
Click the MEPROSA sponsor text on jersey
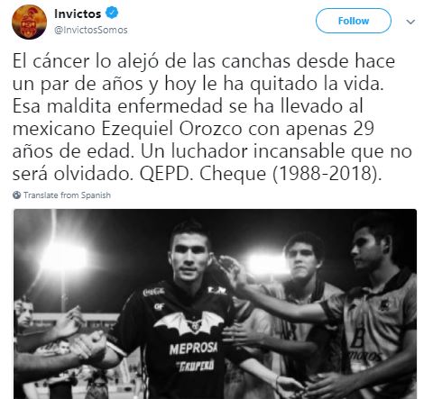[193, 349]
